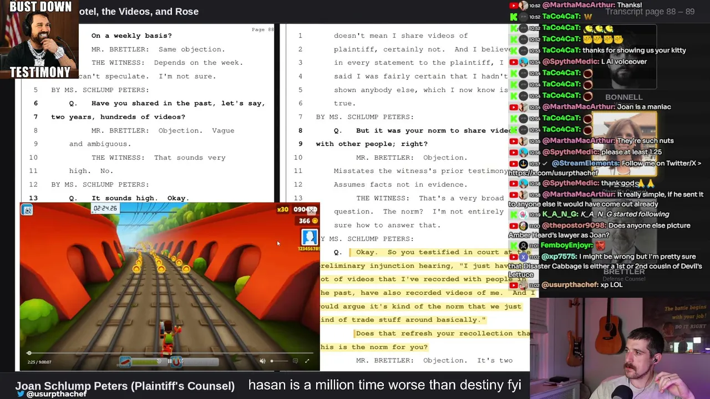Click the "Transcript page 88 – 89" label
Image resolution: width=710 pixels, height=399 pixels.
650,11
